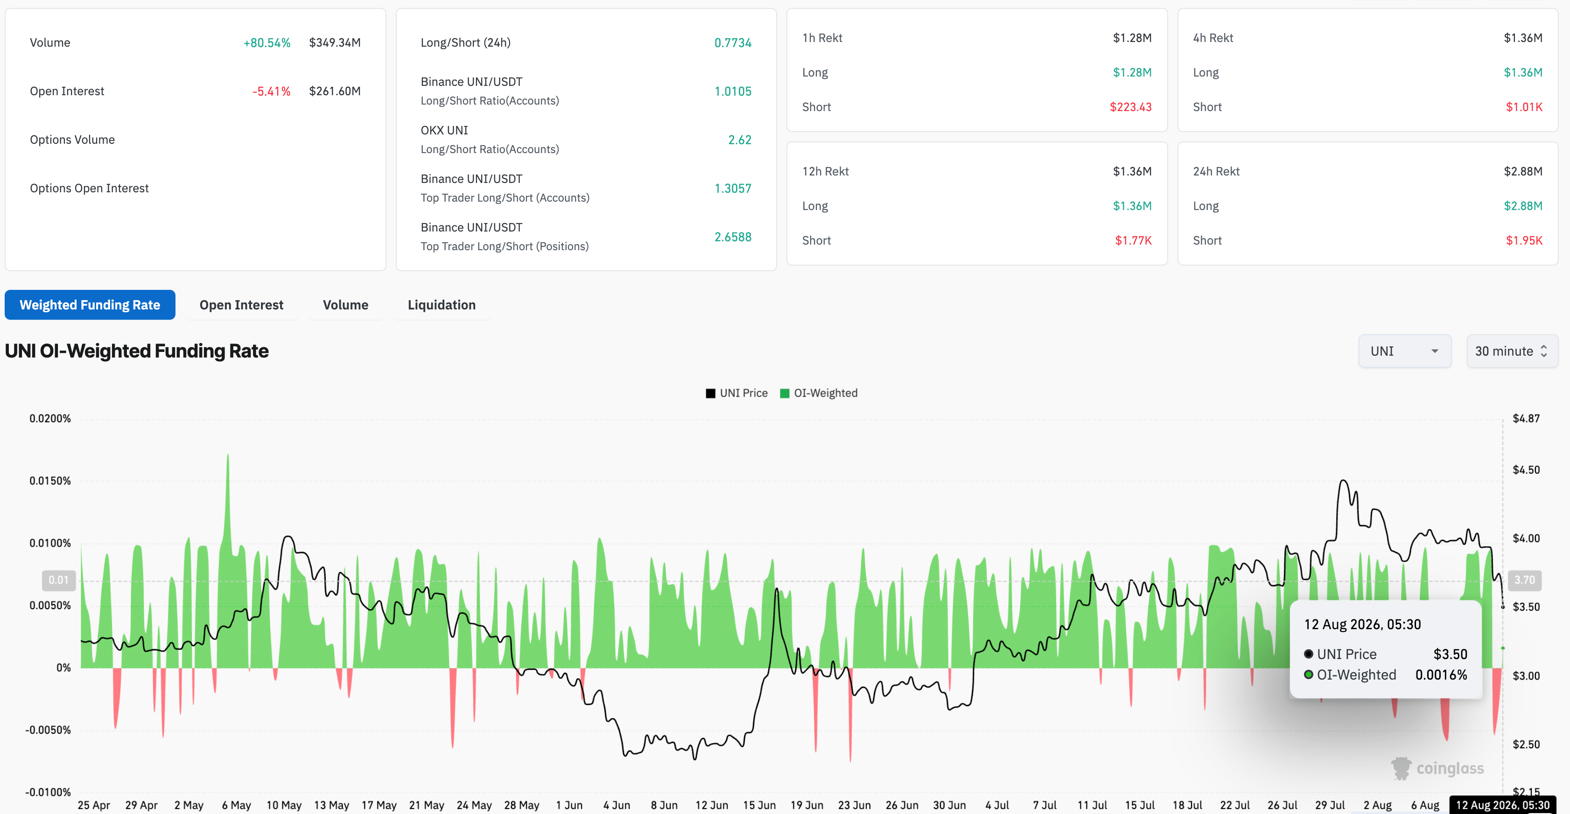Viewport: 1570px width, 814px height.
Task: Toggle the OI-Weighted legend series
Action: [819, 393]
